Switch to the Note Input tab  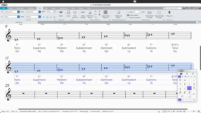click(20, 8)
